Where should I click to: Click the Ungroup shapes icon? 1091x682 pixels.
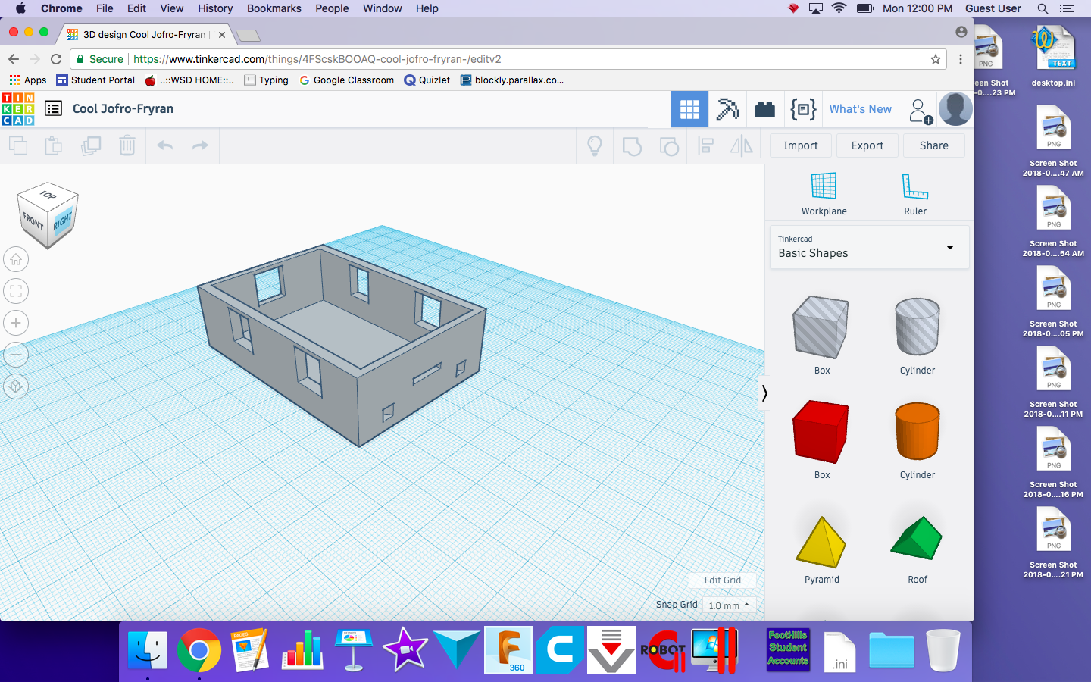pyautogui.click(x=669, y=145)
